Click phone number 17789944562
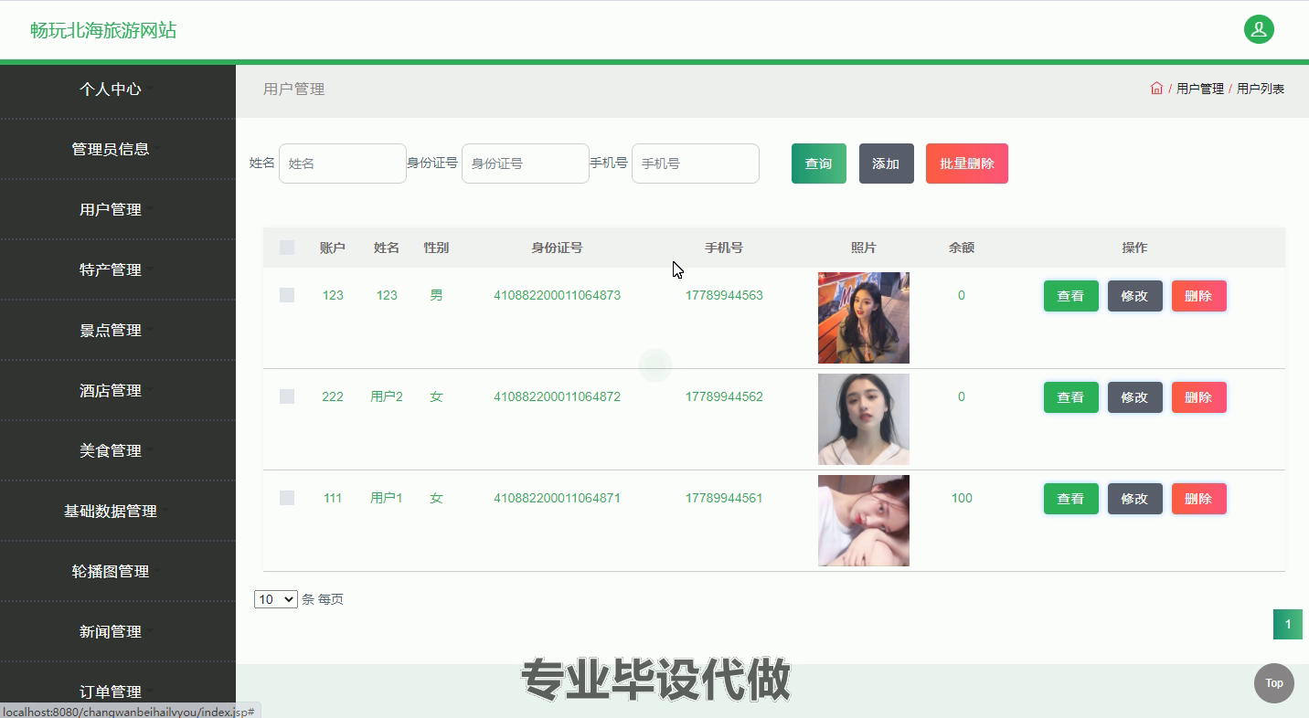 tap(724, 396)
